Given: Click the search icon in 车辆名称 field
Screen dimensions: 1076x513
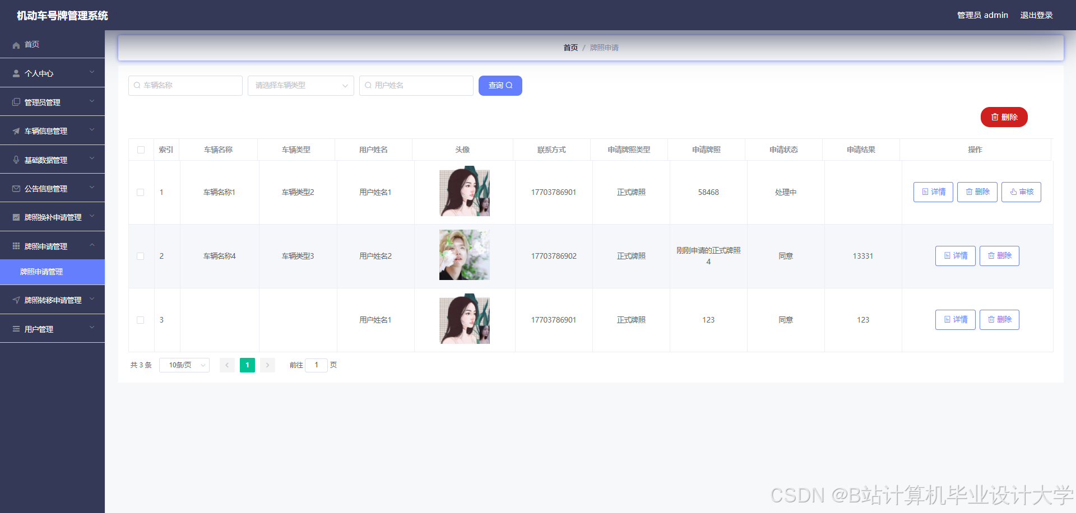Looking at the screenshot, I should click(x=137, y=86).
